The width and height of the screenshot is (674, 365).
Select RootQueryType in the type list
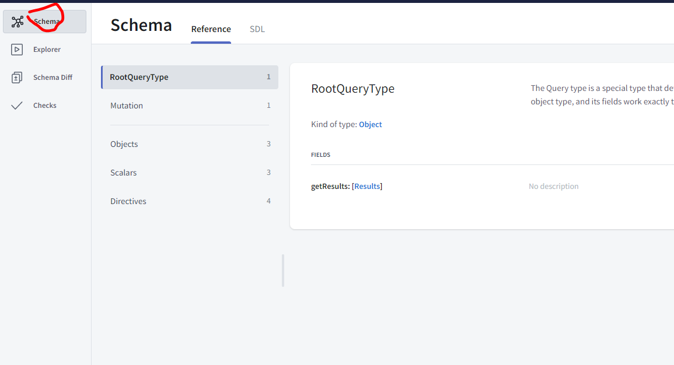pyautogui.click(x=190, y=78)
